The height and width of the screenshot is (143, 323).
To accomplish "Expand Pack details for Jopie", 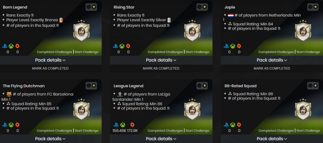I will [x=272, y=60].
